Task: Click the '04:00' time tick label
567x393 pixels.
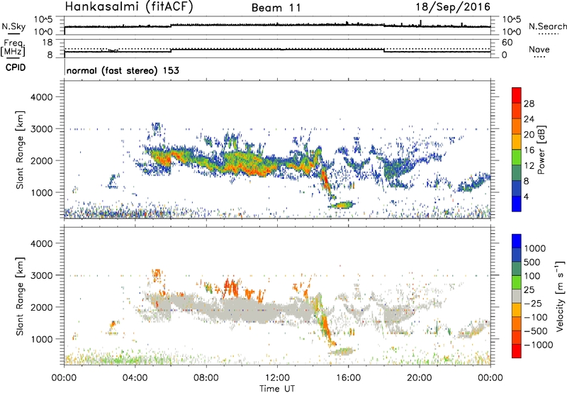Action: (135, 378)
